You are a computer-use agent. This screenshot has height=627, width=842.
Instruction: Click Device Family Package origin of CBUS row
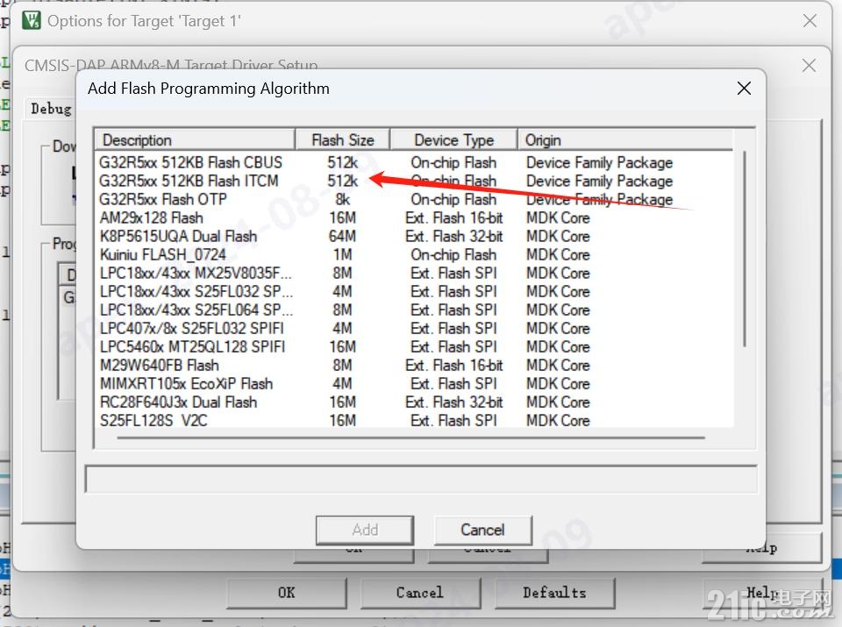(x=599, y=162)
